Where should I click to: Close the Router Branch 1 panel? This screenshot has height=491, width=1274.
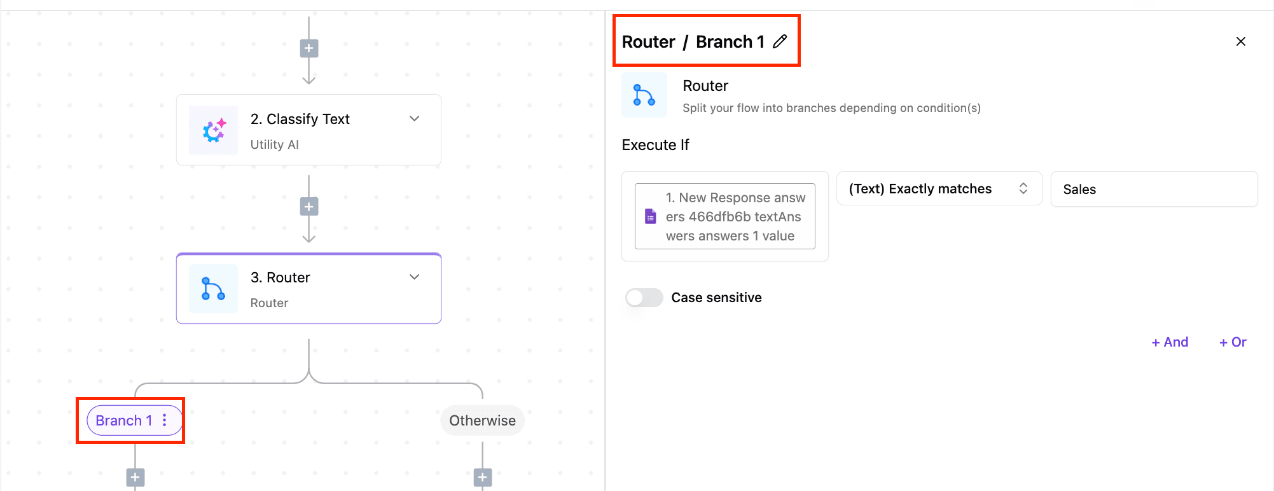point(1240,42)
